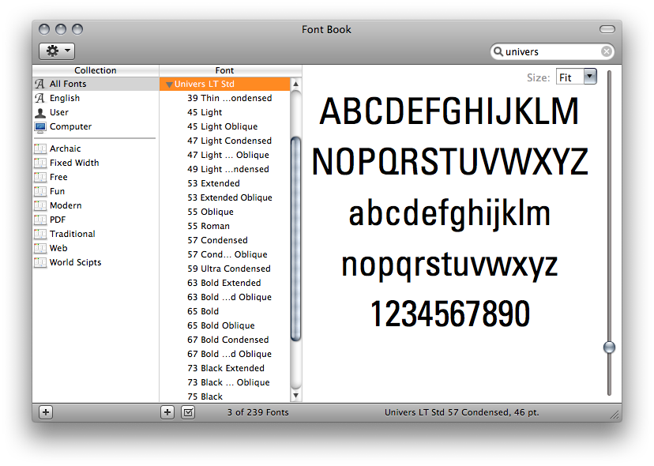Select the Computer collection icon

click(40, 126)
